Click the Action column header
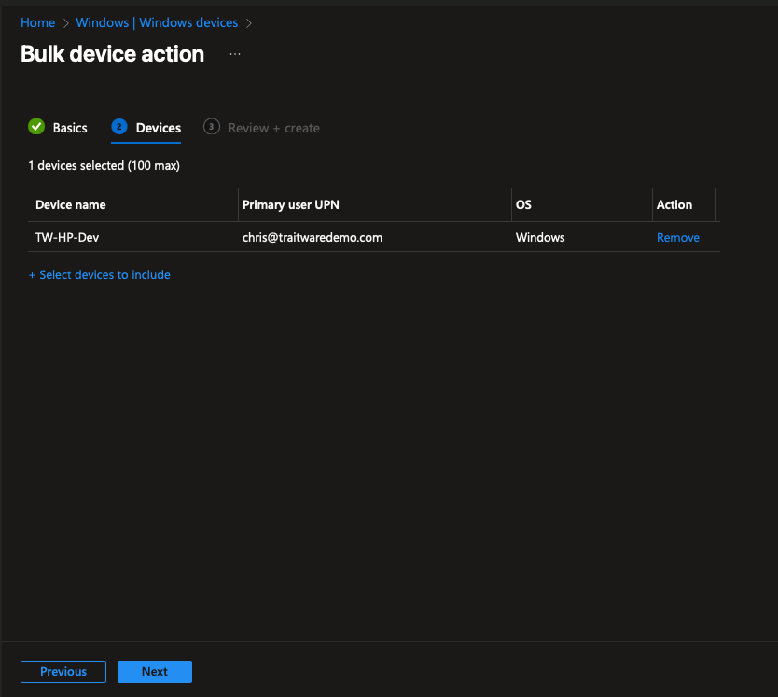This screenshot has width=778, height=697. click(x=674, y=204)
